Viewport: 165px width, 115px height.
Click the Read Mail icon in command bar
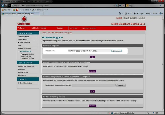(131, 14)
